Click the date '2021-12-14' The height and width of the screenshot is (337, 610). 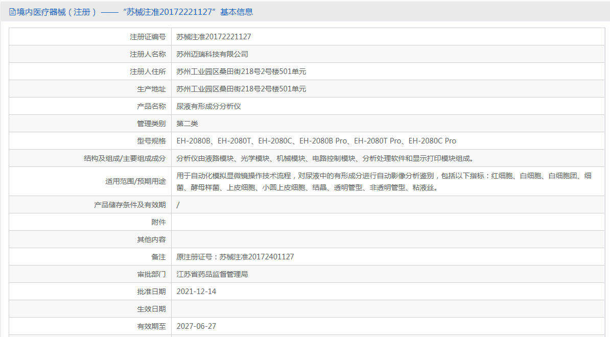click(x=196, y=292)
